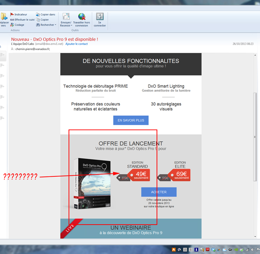260x254 pixels.
Task: Click the message scrollbar up arrow
Action: 255,55
